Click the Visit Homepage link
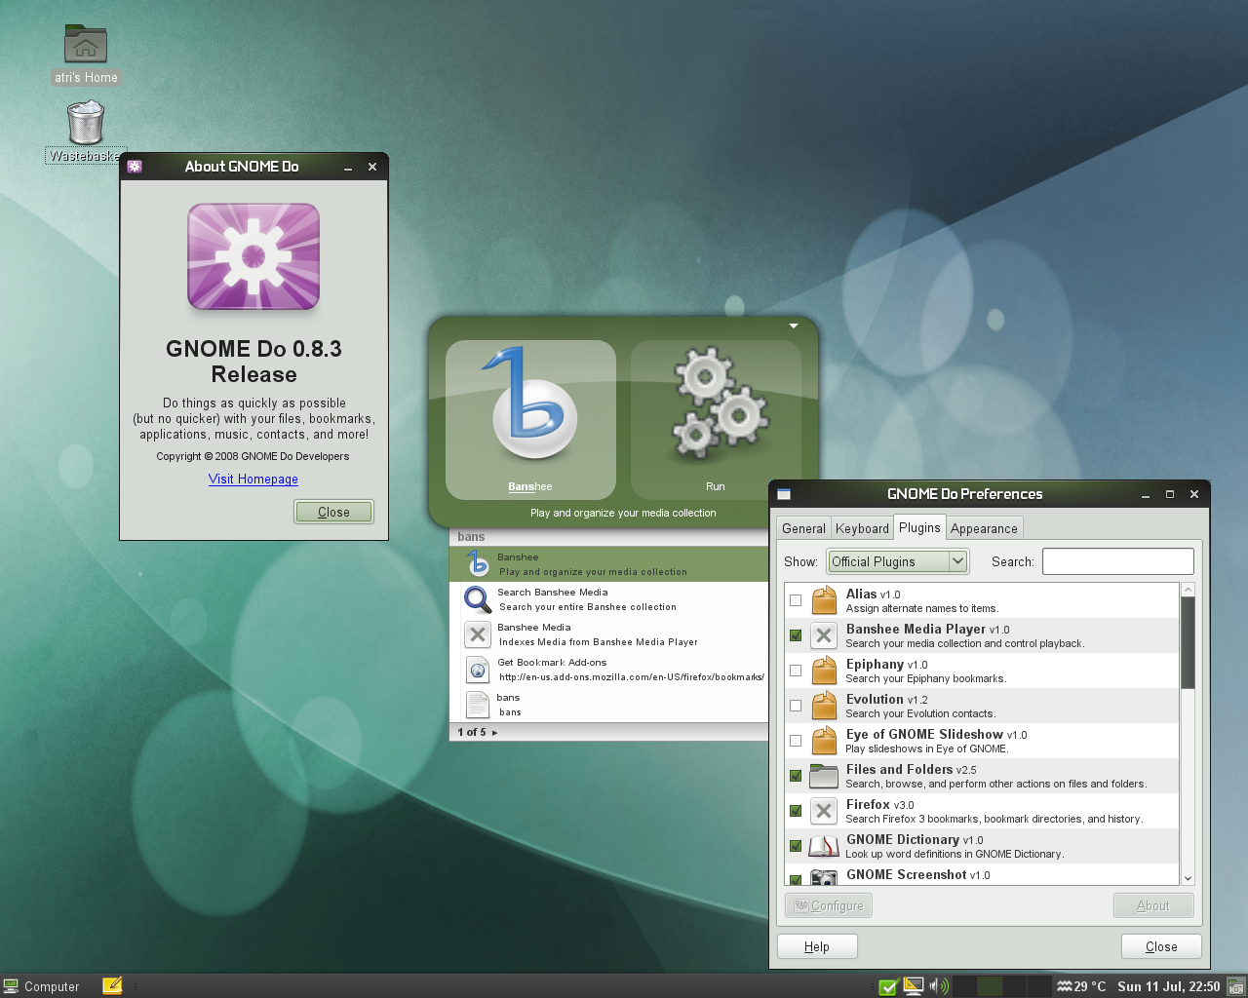1248x998 pixels. tap(253, 480)
